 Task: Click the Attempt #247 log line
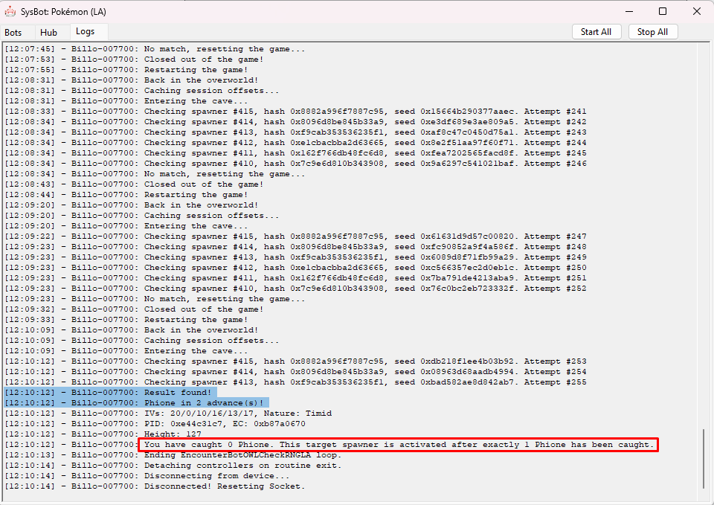coord(295,237)
